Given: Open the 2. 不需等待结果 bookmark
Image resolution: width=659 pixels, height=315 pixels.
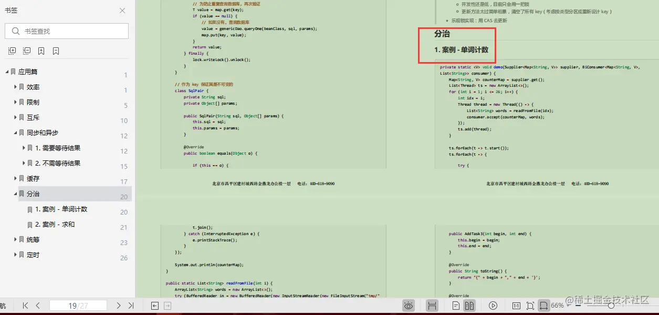Looking at the screenshot, I should [x=58, y=163].
